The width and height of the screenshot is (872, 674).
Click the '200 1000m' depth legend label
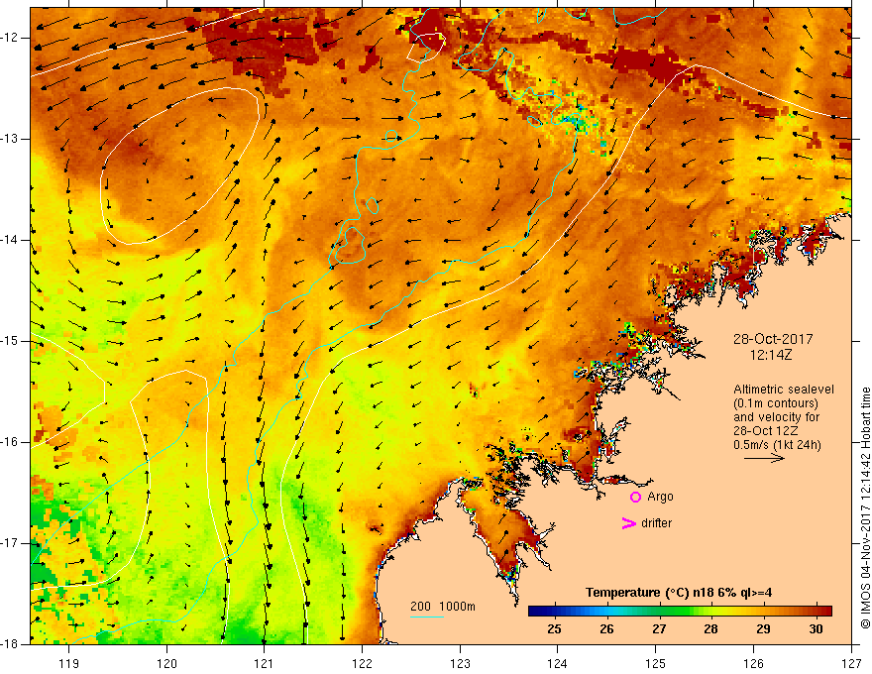click(x=443, y=607)
